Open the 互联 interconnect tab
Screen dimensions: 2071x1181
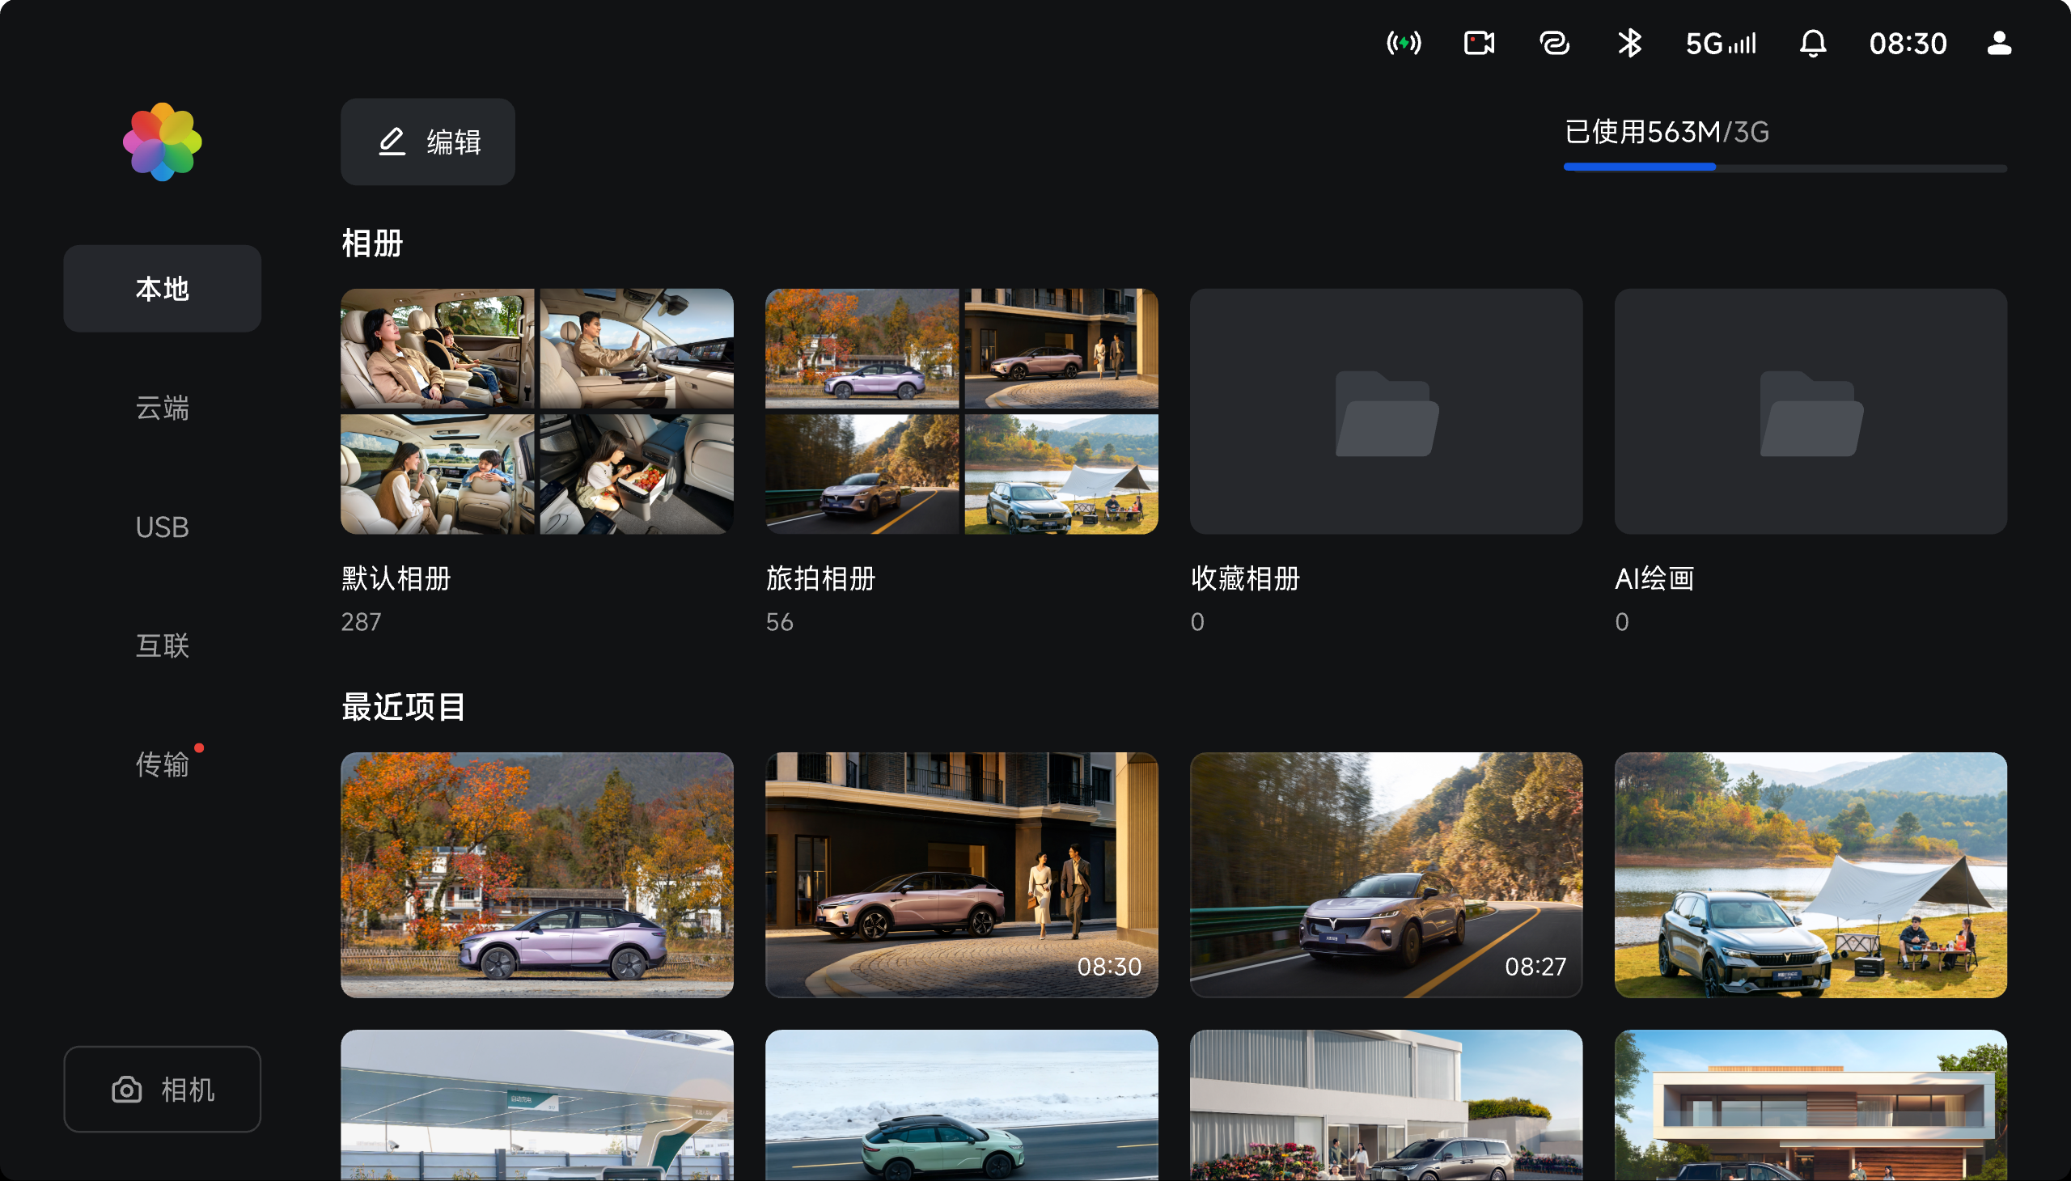click(163, 646)
